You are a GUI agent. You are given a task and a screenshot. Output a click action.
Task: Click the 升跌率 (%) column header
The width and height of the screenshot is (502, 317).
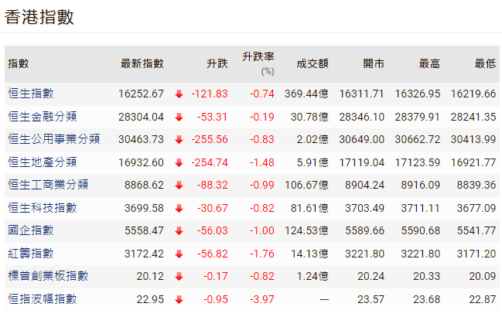(x=258, y=63)
